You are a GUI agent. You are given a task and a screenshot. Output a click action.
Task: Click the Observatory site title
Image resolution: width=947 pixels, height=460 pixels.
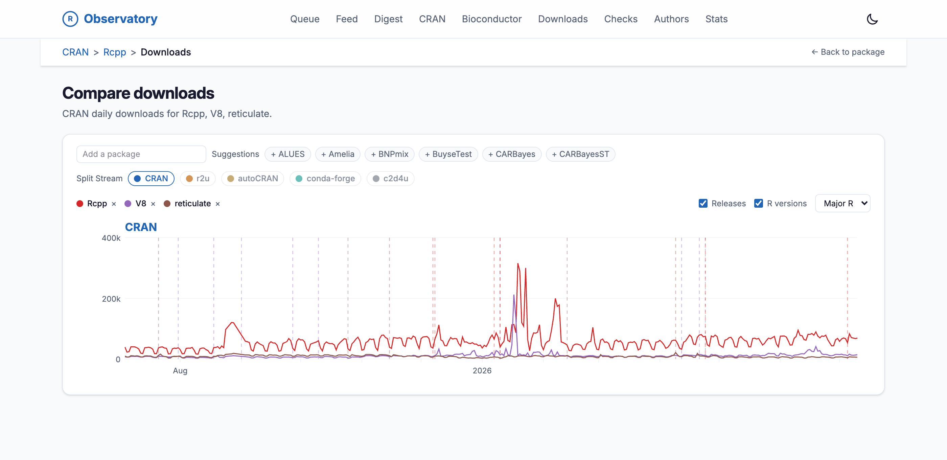(x=121, y=19)
